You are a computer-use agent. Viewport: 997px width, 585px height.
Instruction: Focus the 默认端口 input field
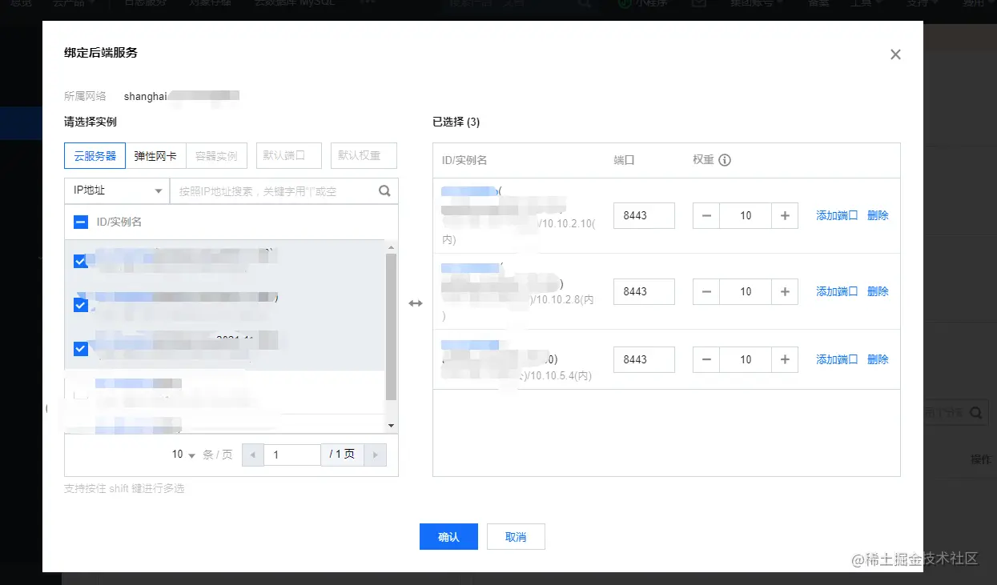coord(289,156)
